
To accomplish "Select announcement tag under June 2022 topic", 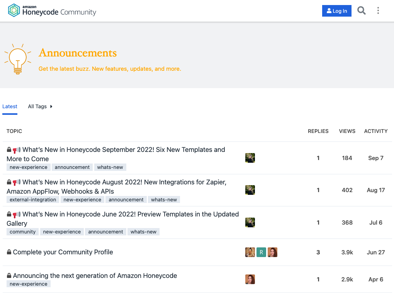I will point(105,232).
